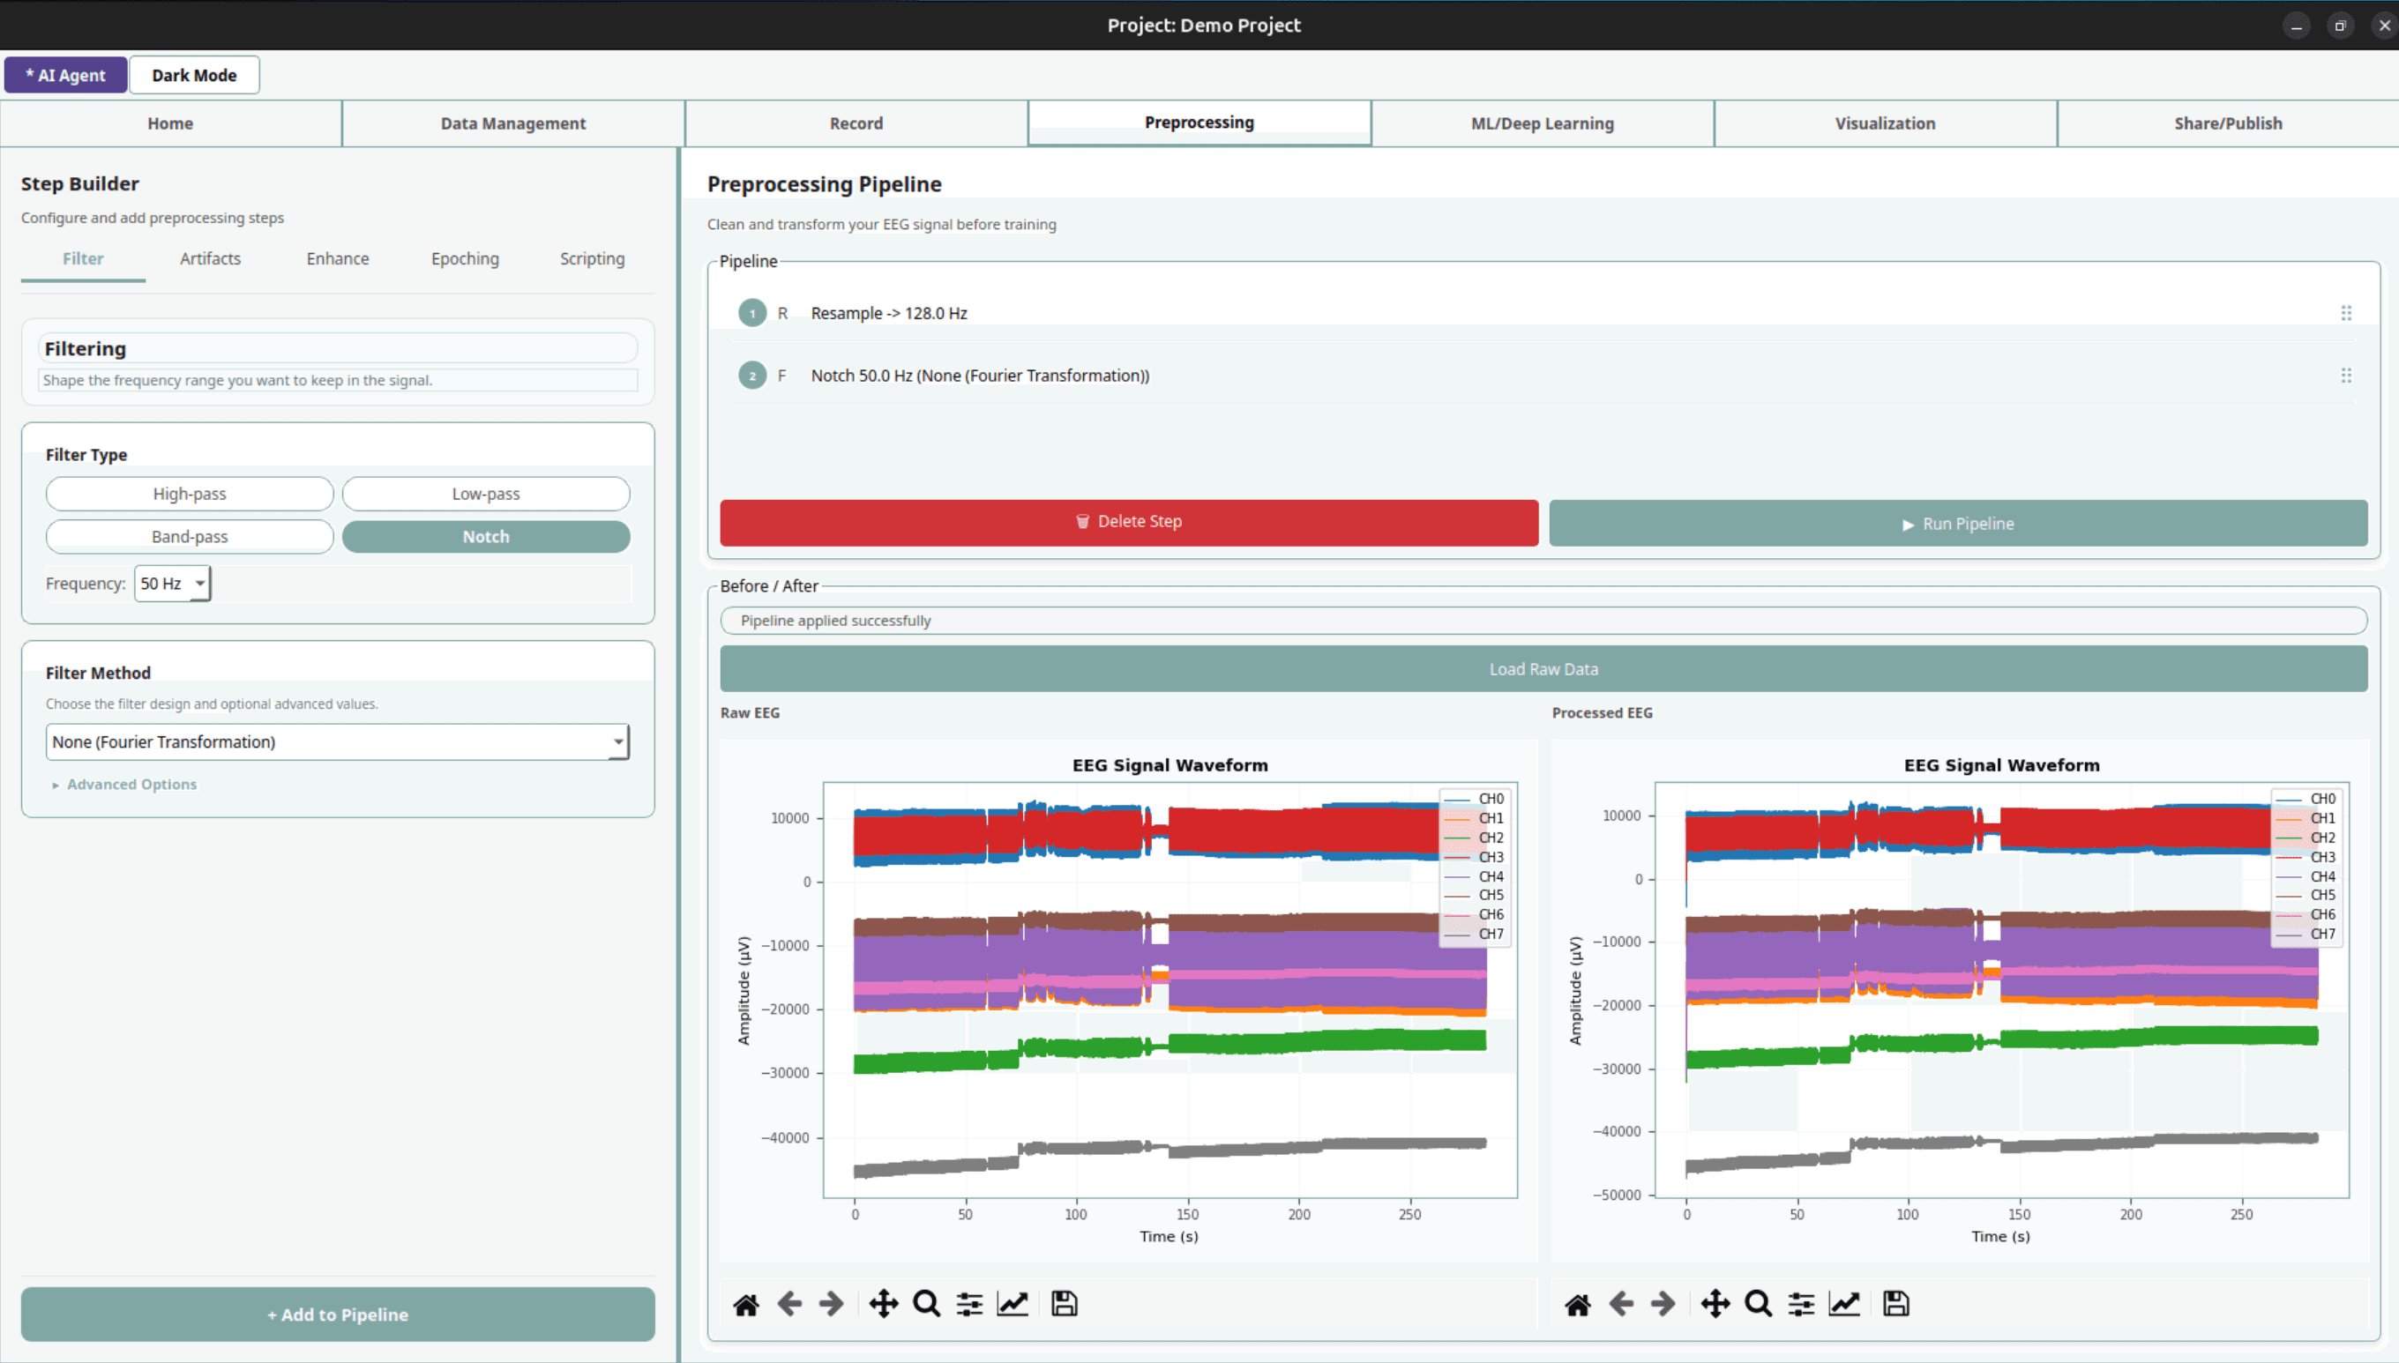Click forward arrow under Raw EEG plot

pyautogui.click(x=831, y=1304)
